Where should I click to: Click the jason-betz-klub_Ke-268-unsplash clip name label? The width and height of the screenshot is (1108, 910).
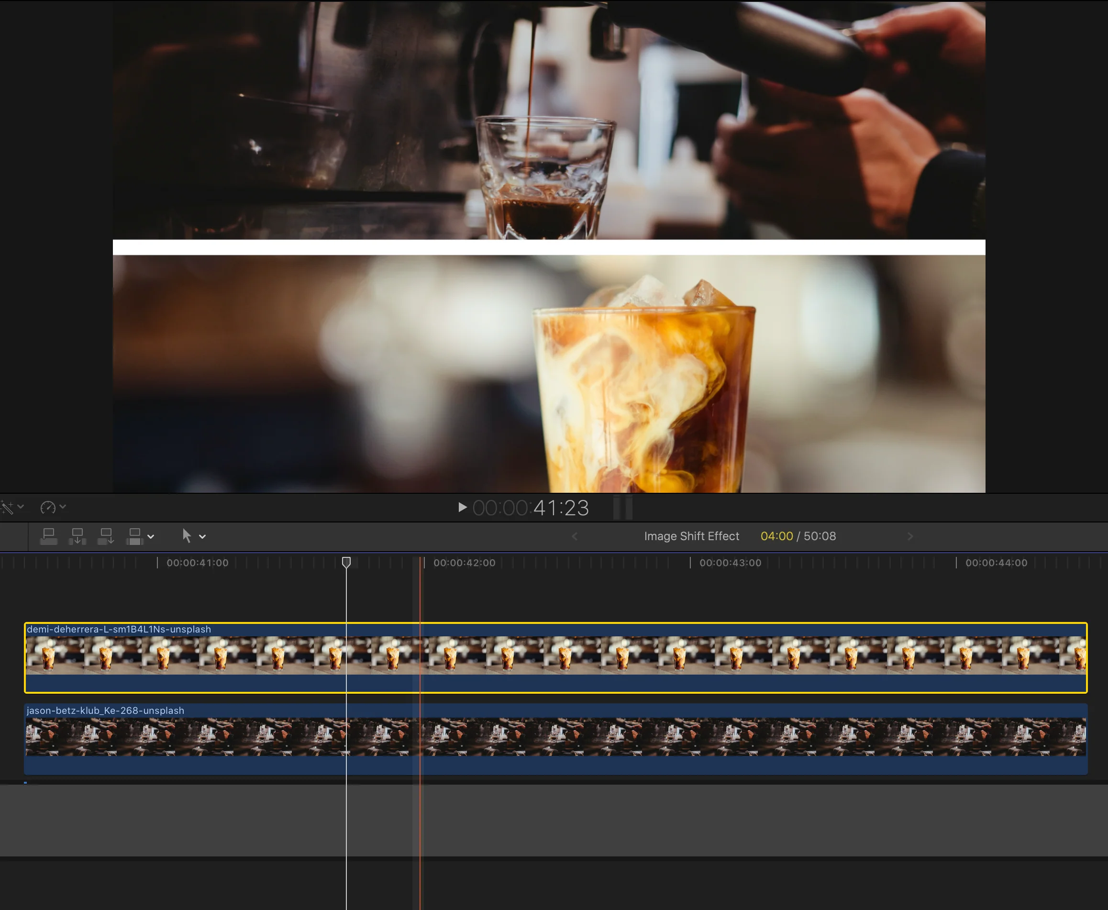pyautogui.click(x=105, y=710)
